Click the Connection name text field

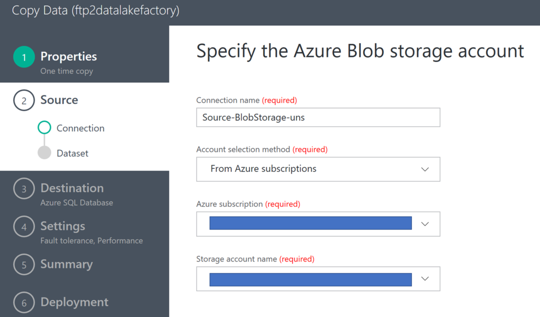click(x=318, y=117)
